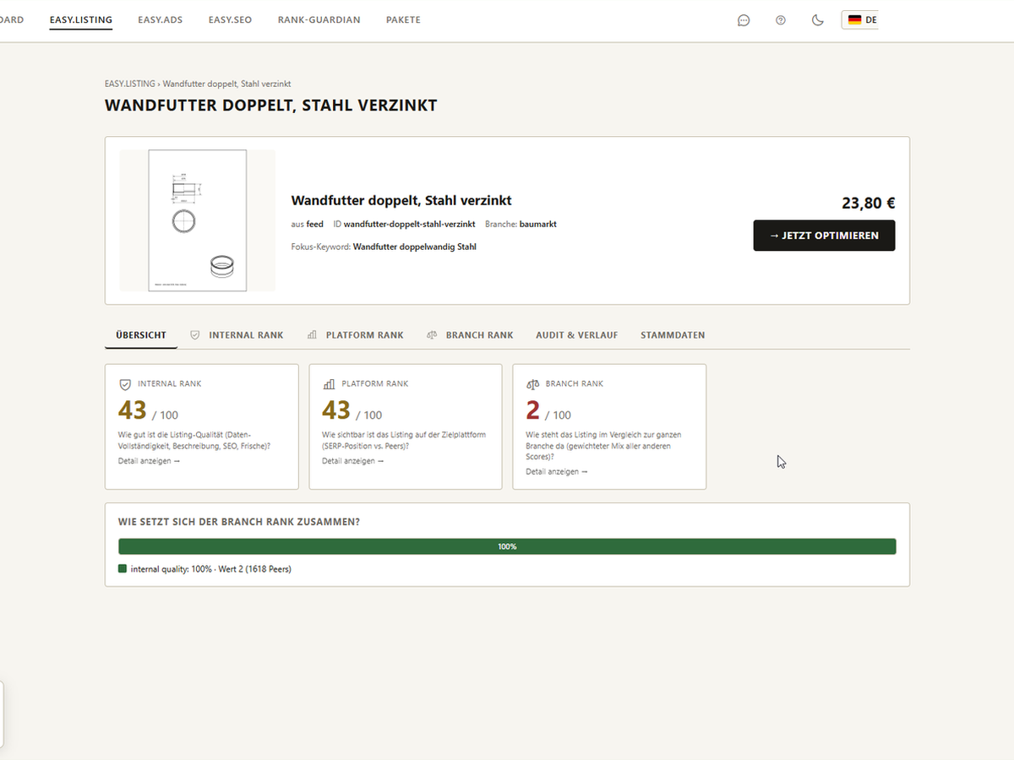The height and width of the screenshot is (760, 1014).
Task: Click the Internal Rank score 43
Action: 133,410
